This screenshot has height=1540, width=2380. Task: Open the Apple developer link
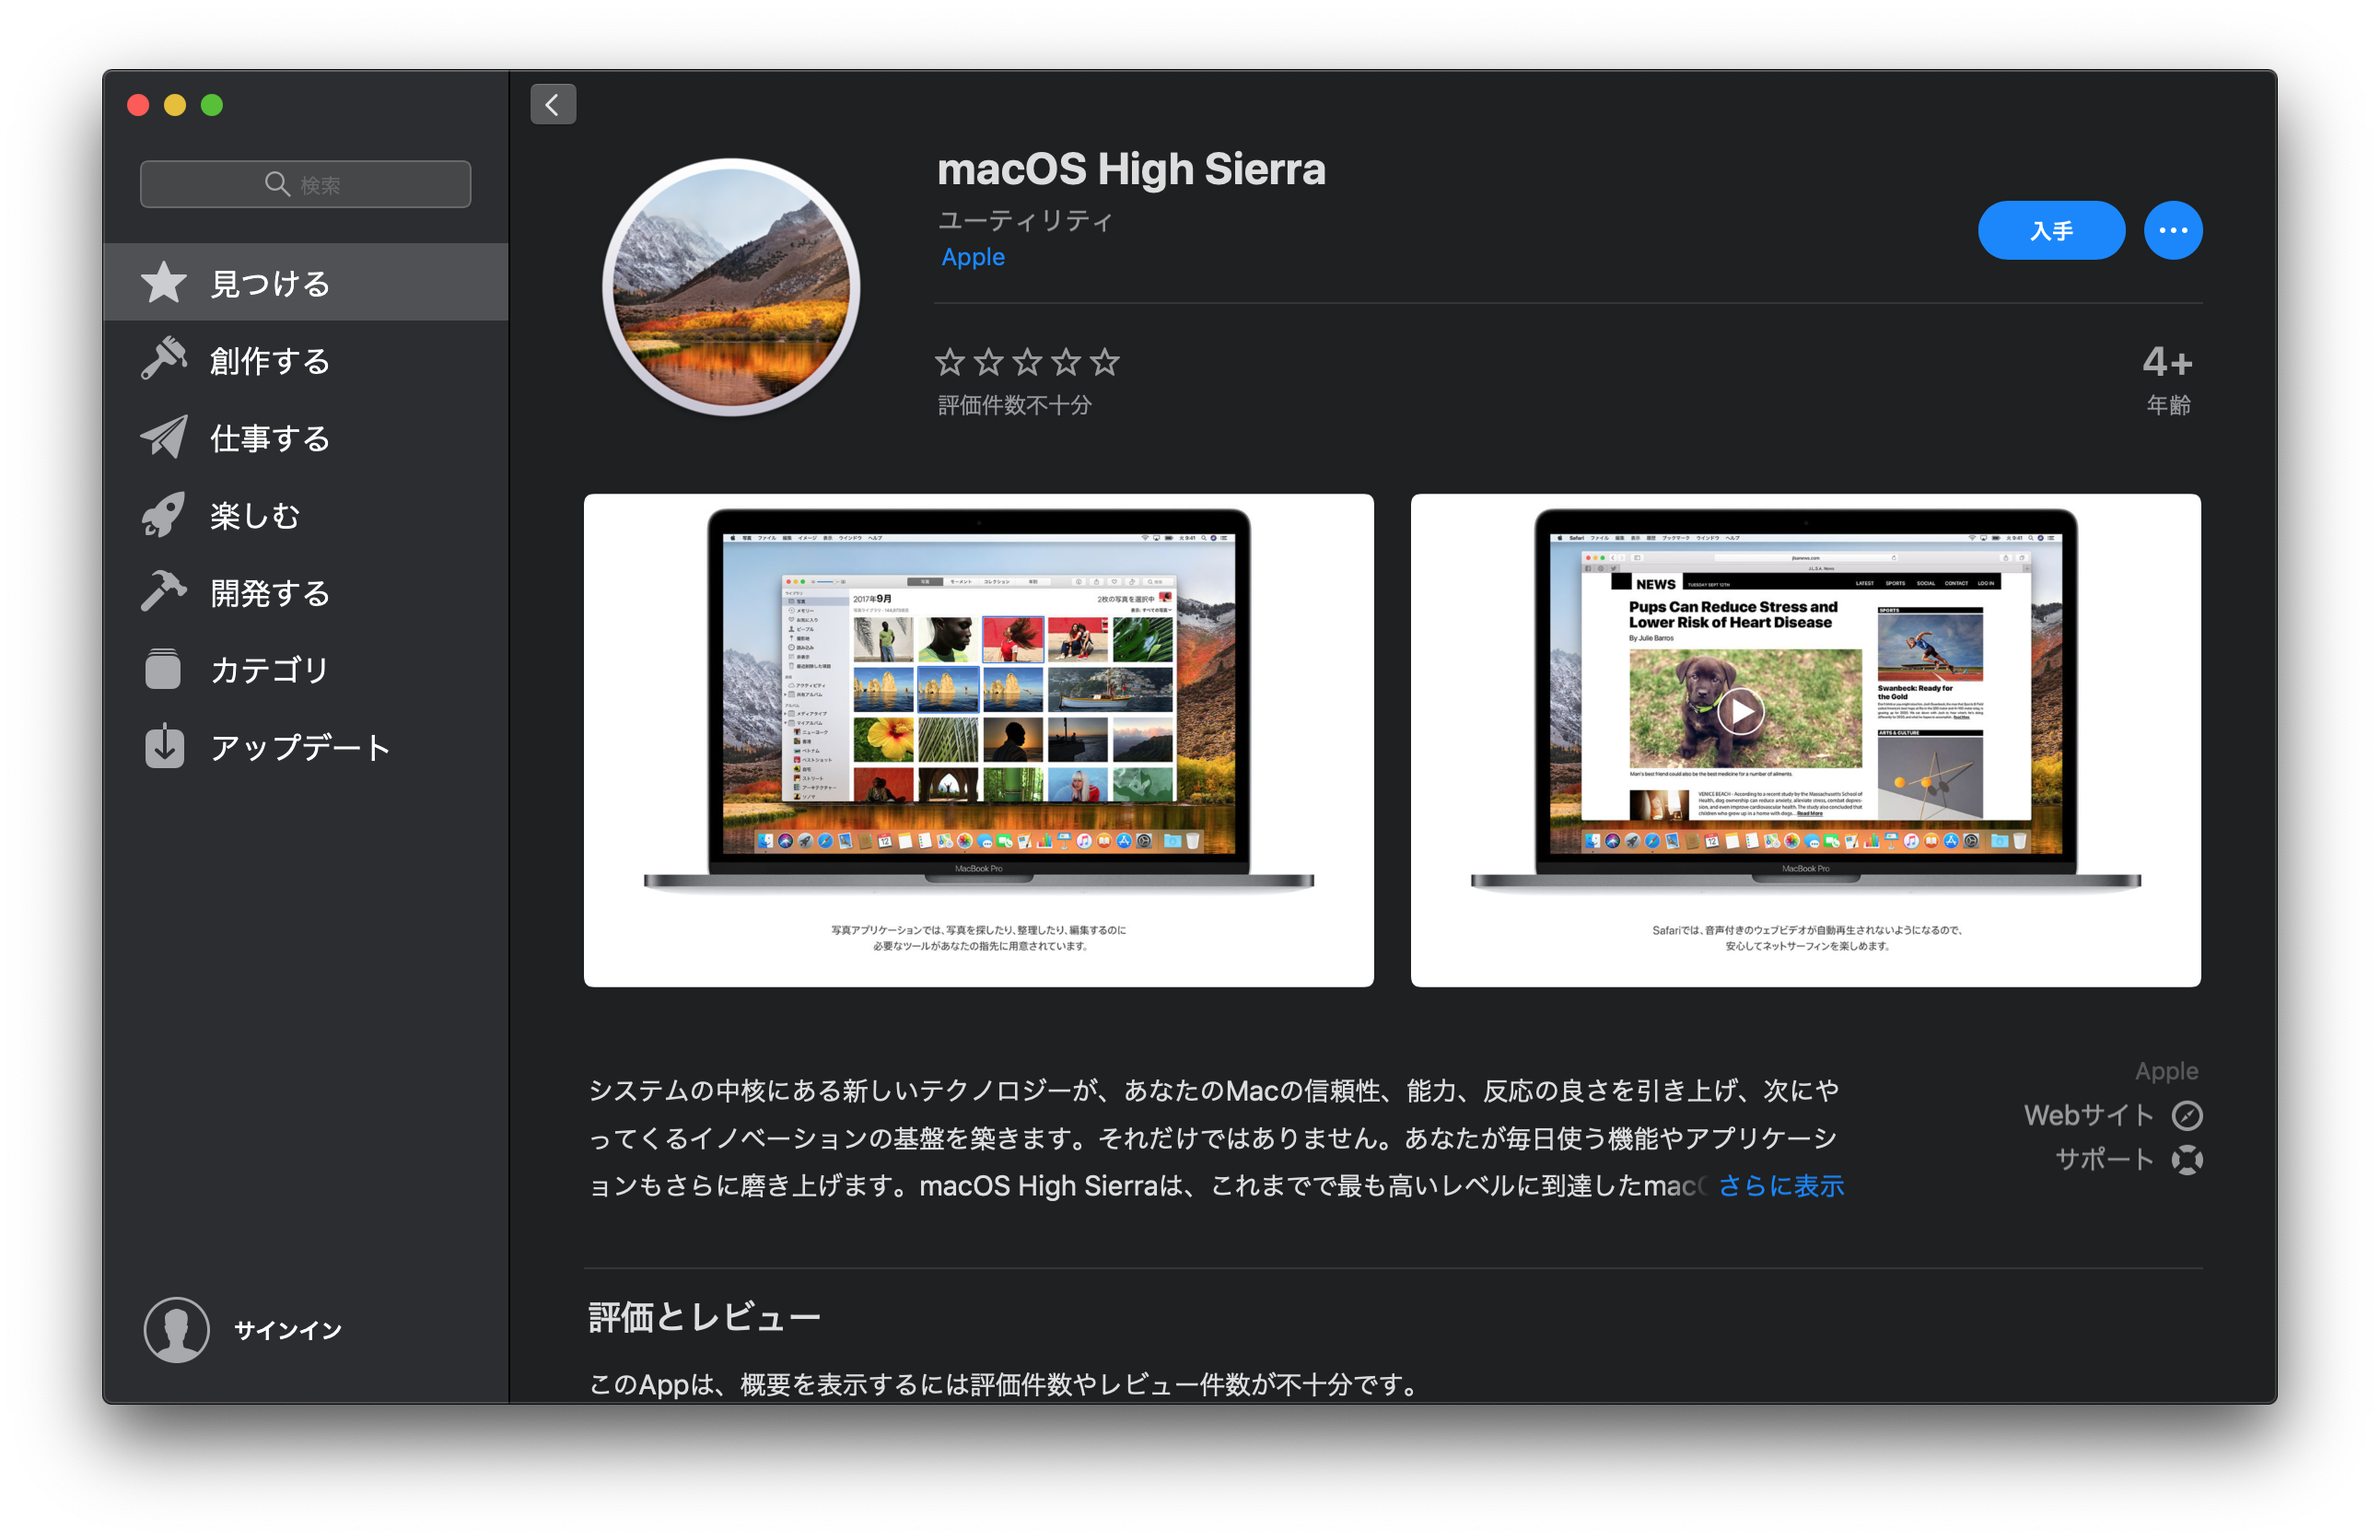tap(972, 257)
